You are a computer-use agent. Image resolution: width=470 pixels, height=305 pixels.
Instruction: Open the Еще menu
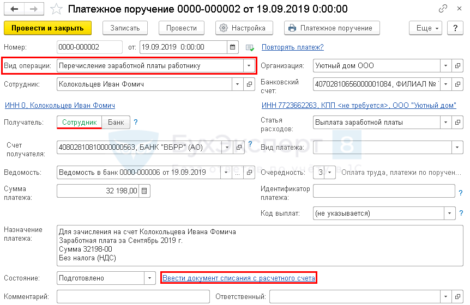pos(425,28)
